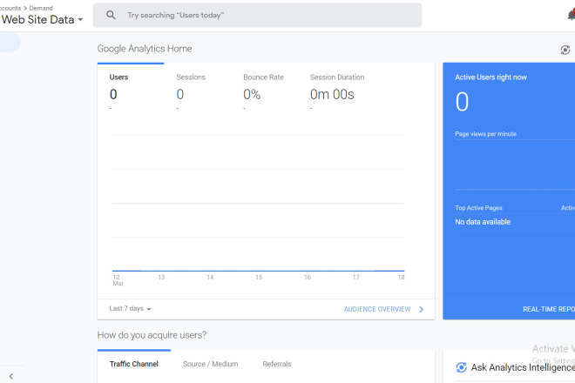The width and height of the screenshot is (575, 383).
Task: Open the notifications bell icon
Action: point(572,15)
